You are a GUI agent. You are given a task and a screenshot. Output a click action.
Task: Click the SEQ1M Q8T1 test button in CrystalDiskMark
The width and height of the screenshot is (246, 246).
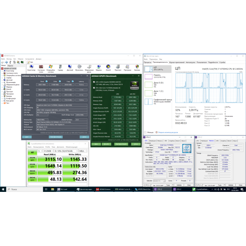pos(32,159)
